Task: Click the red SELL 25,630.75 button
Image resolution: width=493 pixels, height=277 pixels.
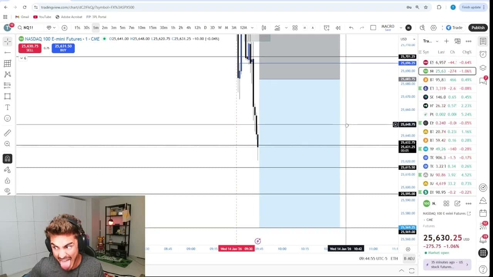Action: [x=30, y=48]
